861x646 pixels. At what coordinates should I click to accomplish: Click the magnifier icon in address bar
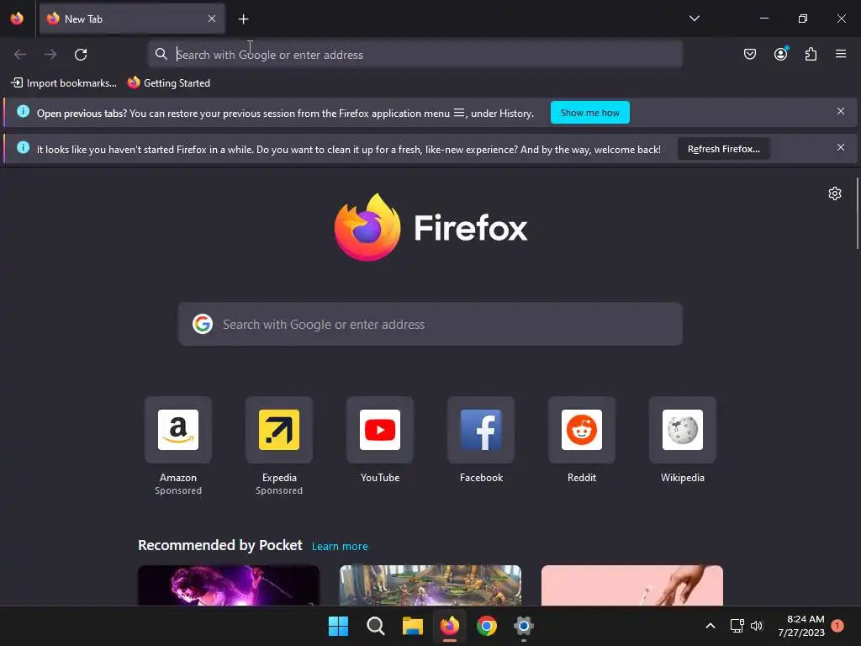(161, 55)
